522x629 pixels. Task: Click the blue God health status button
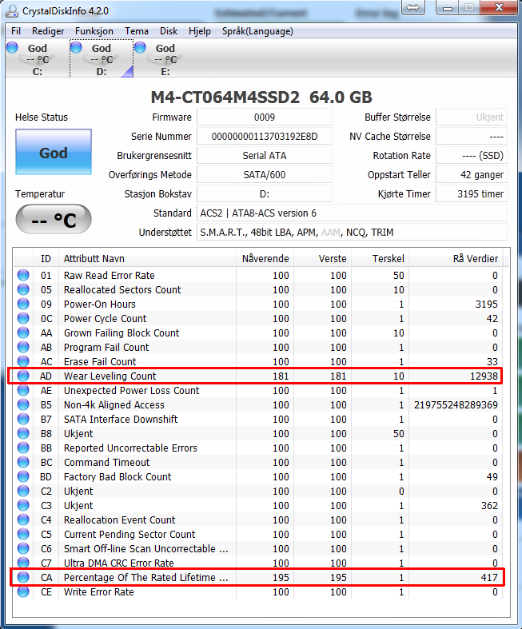tap(54, 152)
